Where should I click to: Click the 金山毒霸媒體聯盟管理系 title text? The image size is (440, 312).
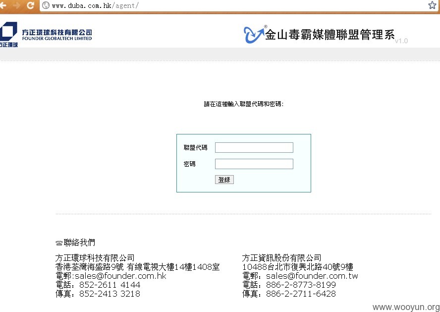point(330,35)
